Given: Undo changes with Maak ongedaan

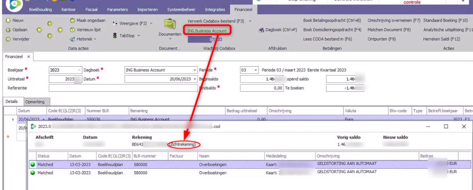Looking at the screenshot, I should [73, 21].
